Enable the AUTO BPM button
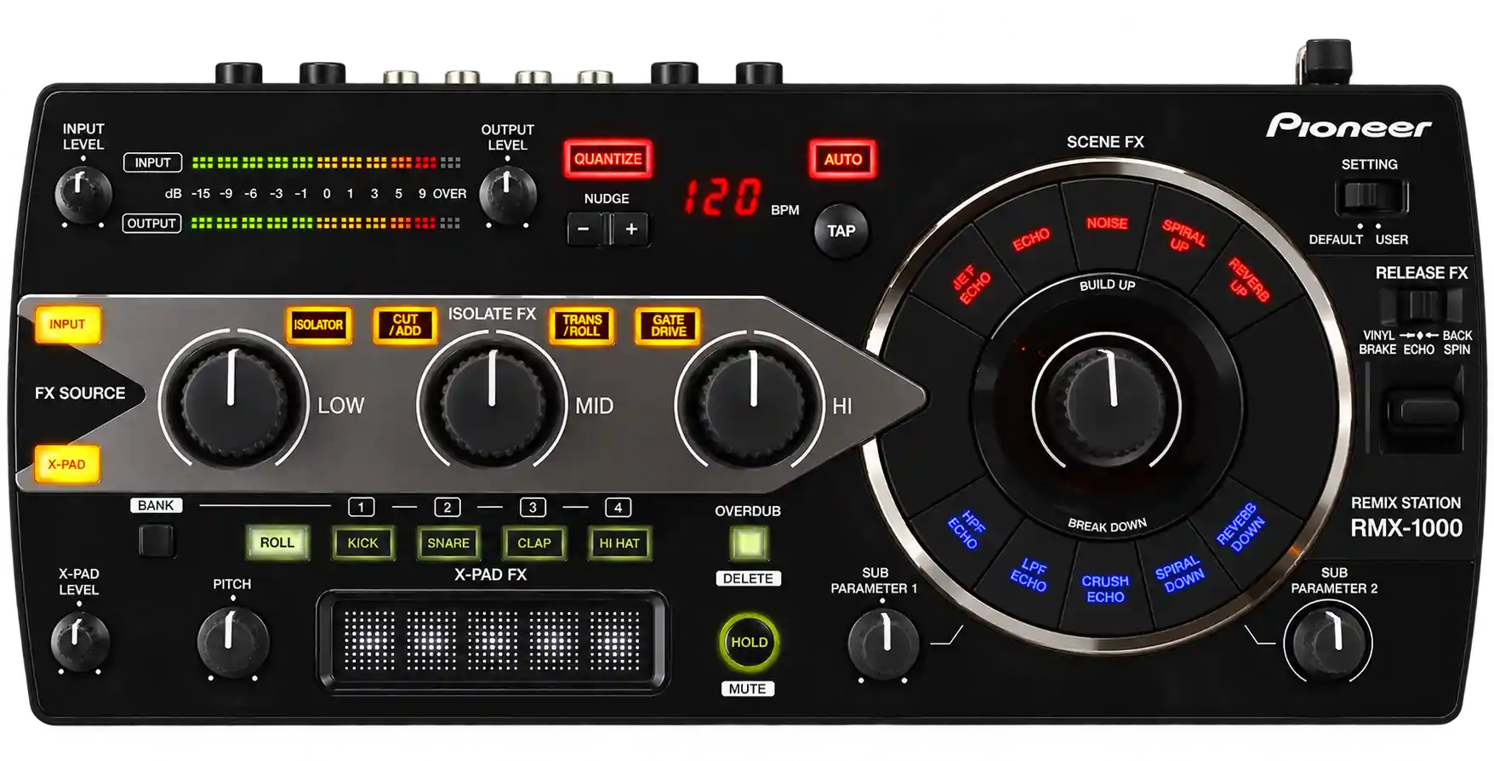The width and height of the screenshot is (1494, 761). [x=842, y=159]
